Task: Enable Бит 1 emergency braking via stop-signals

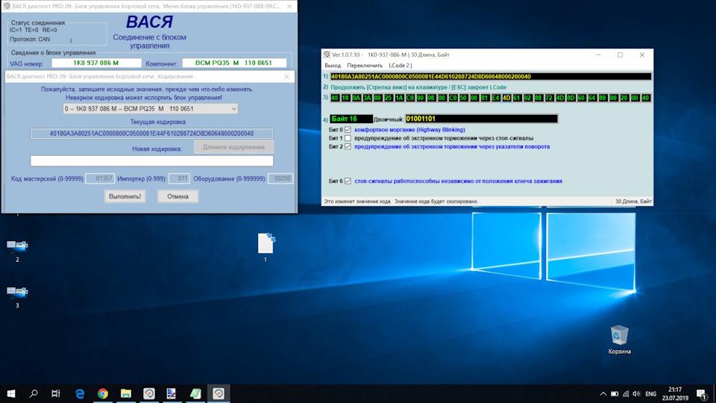Action: pos(348,138)
